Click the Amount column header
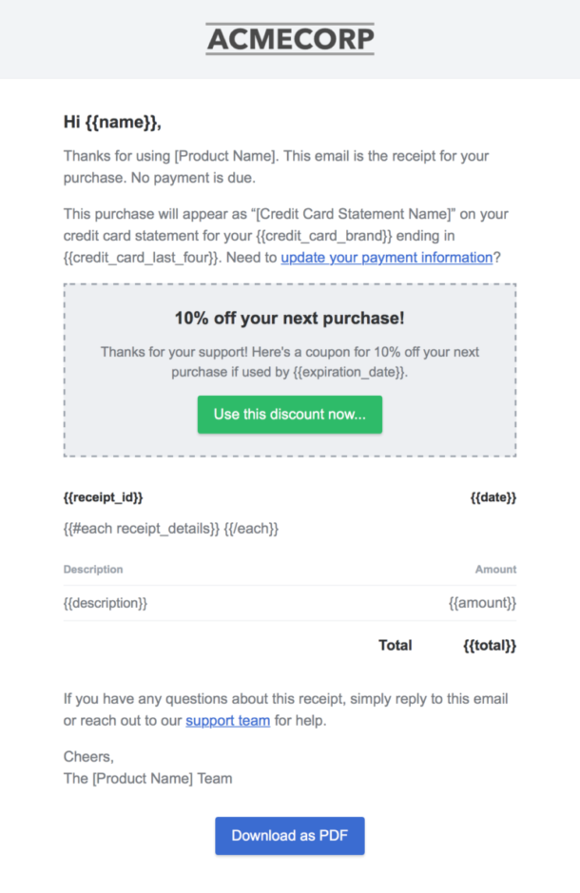Screen dimensions: 580x893 point(495,570)
